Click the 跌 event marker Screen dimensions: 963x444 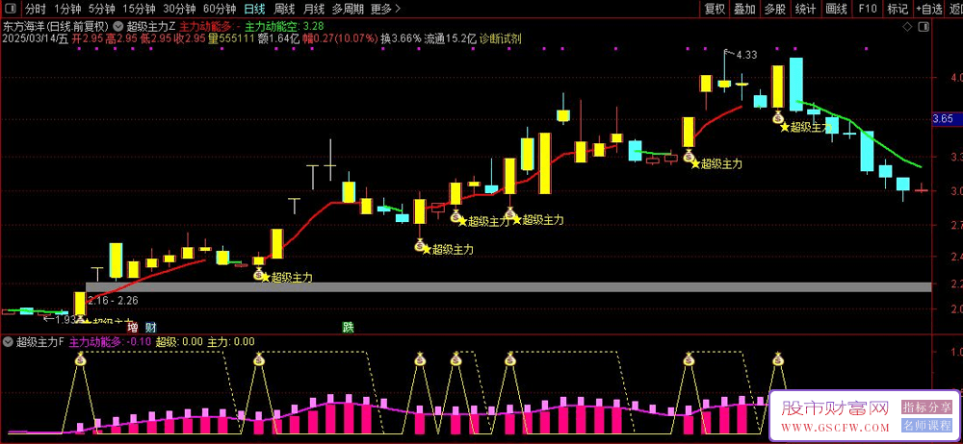coord(348,328)
